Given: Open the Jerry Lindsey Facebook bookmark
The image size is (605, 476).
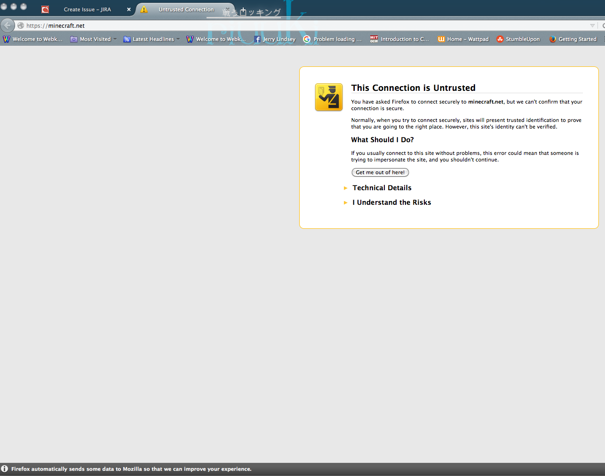Looking at the screenshot, I should pyautogui.click(x=275, y=39).
